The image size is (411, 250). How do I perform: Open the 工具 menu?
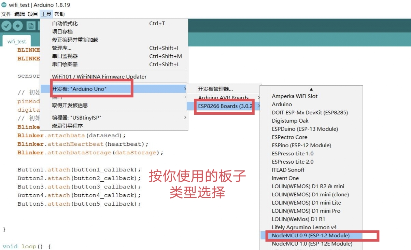pos(46,14)
